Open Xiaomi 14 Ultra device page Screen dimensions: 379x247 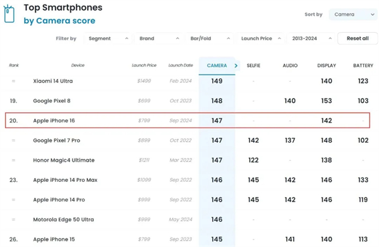tap(53, 81)
